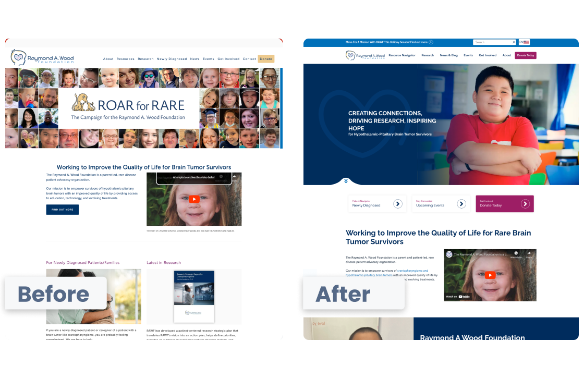Click the 'hypothalamic-pituitary brain tumors' link text
This screenshot has width=584, height=365.
369,275
